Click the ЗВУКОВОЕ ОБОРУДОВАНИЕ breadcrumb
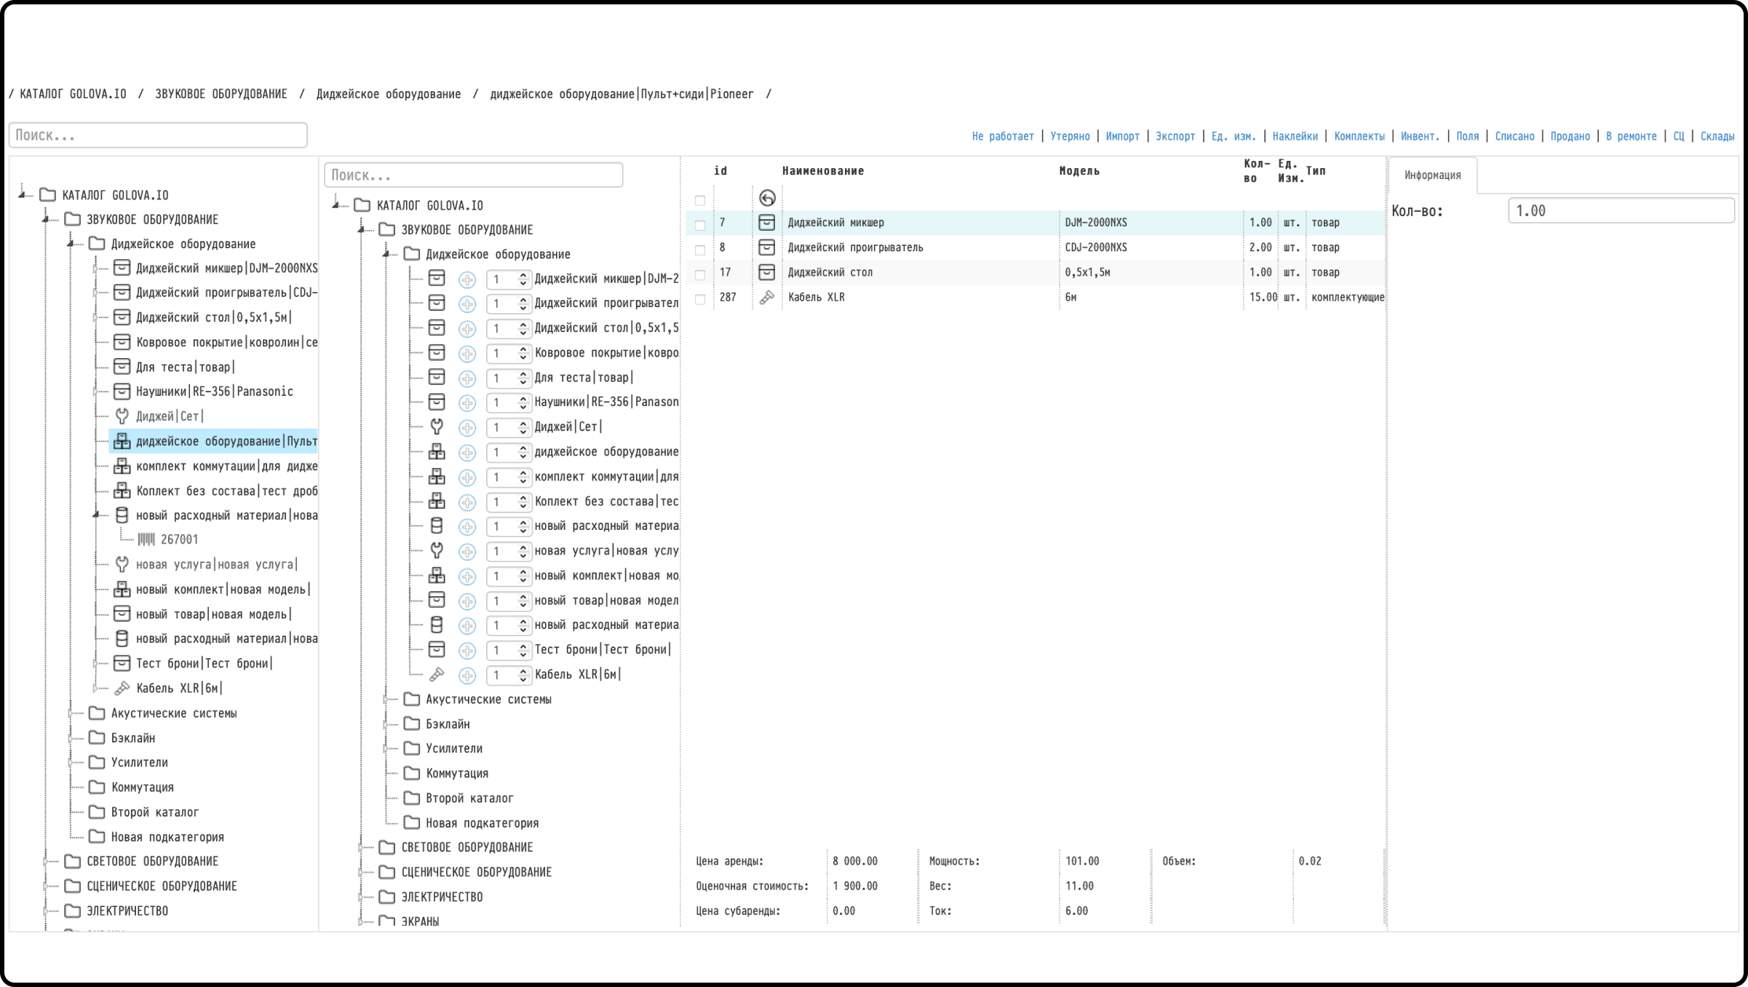This screenshot has width=1748, height=987. (x=221, y=94)
